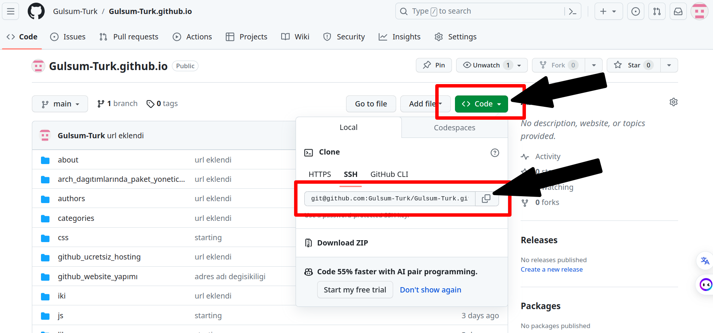The image size is (713, 333).
Task: Open the iki folder
Action: tap(61, 296)
